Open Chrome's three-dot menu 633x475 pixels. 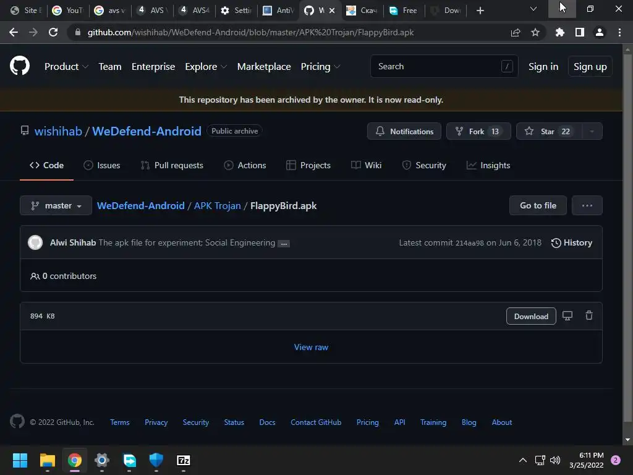pos(619,32)
